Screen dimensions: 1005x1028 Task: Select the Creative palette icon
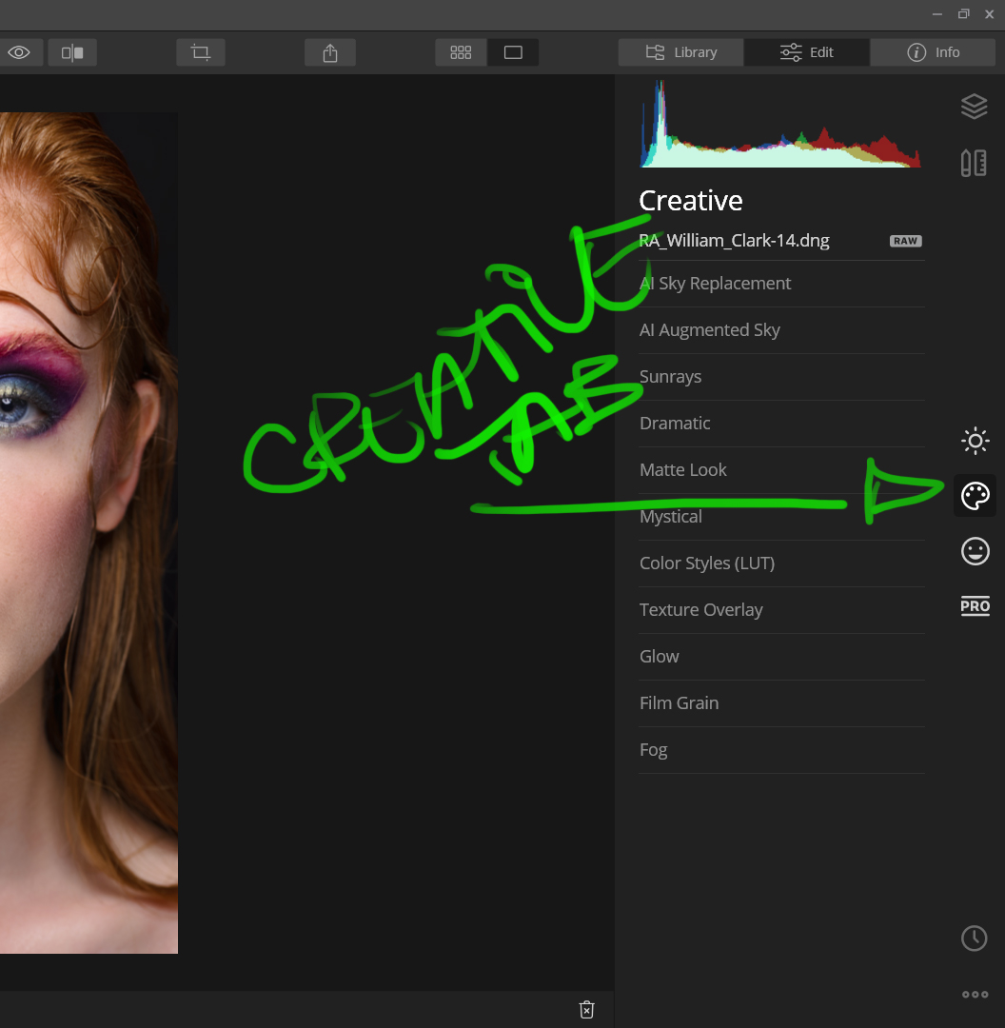point(975,496)
